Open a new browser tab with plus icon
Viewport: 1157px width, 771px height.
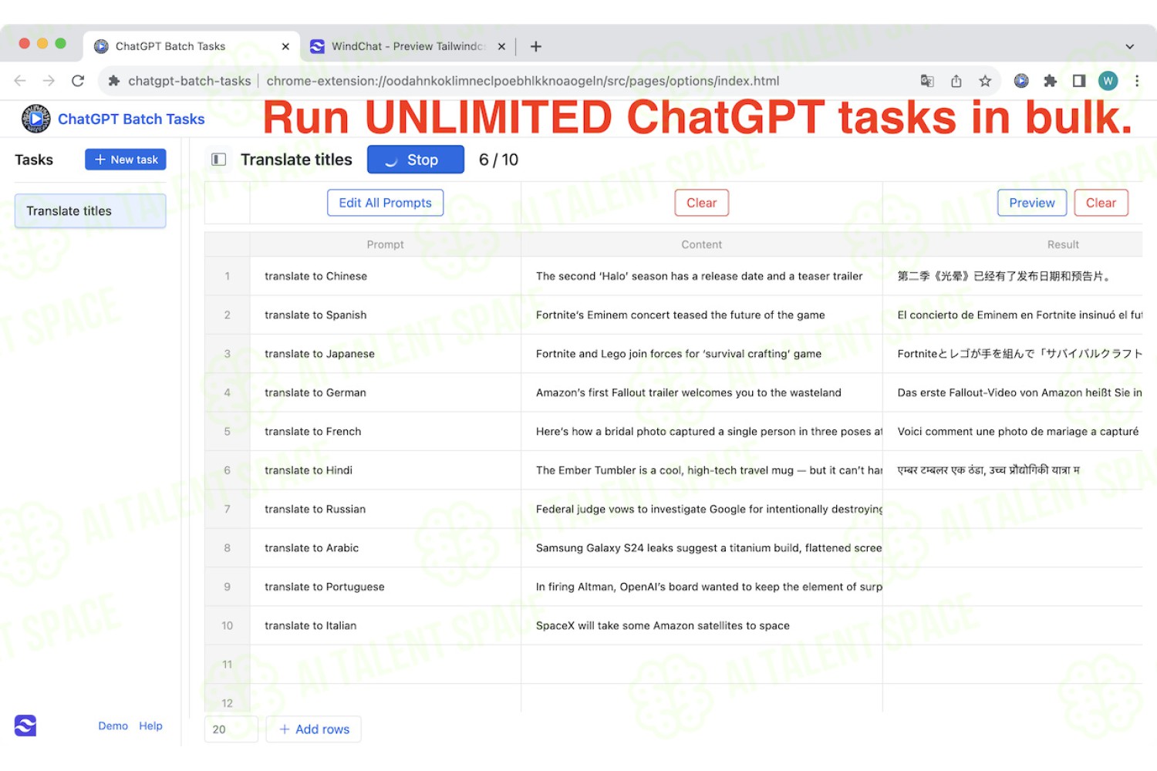[x=536, y=46]
